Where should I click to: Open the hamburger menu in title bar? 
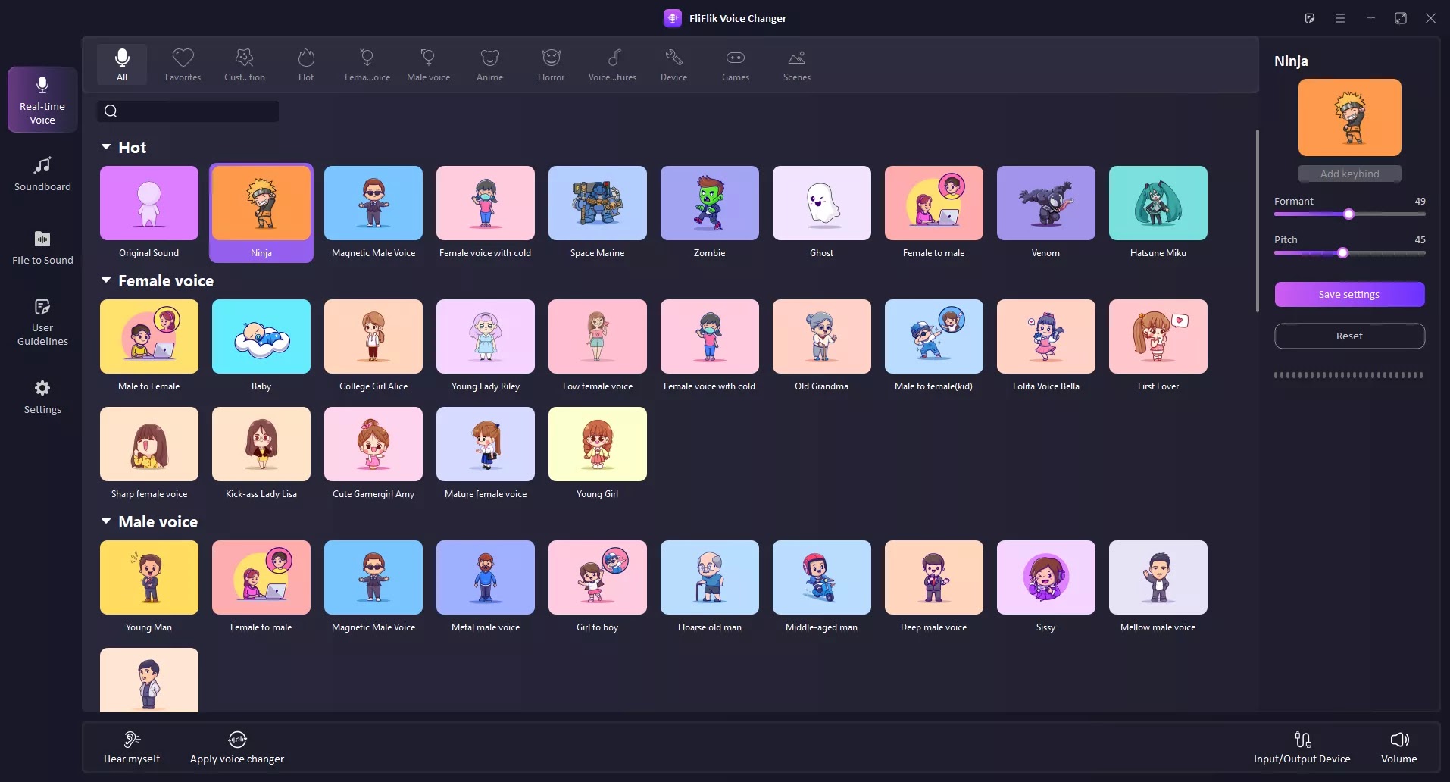(x=1340, y=18)
